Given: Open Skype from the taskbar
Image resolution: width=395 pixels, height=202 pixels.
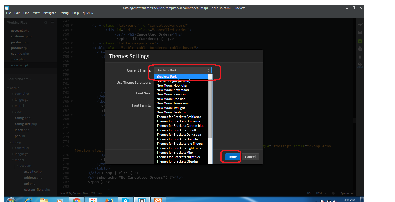Looking at the screenshot, I should (x=126, y=200).
